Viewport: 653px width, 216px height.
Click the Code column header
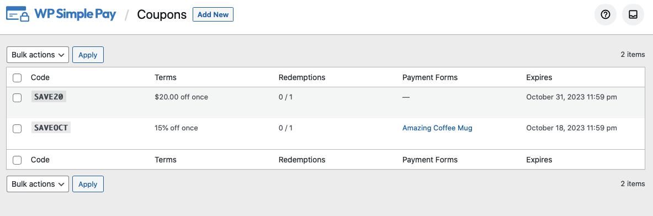(40, 77)
